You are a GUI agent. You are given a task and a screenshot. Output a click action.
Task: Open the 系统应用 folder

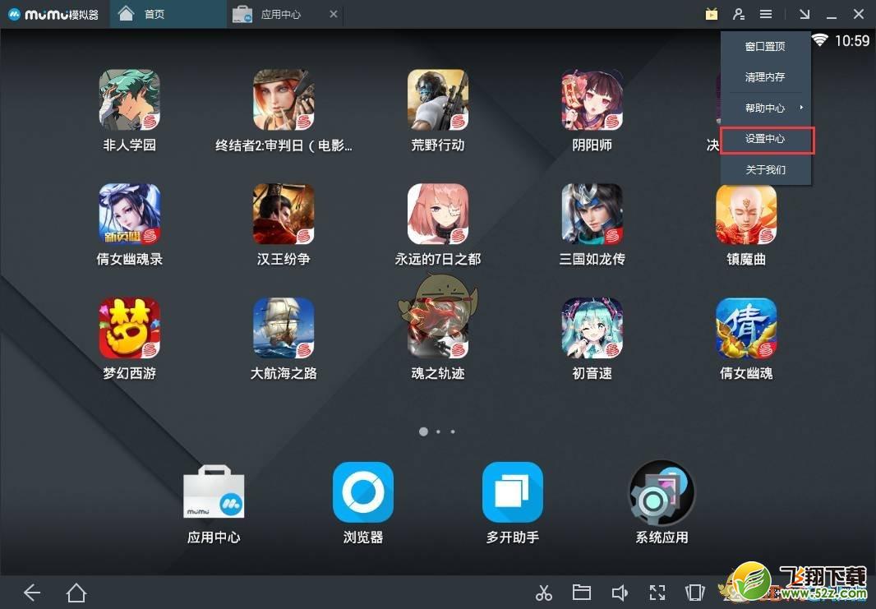click(x=662, y=491)
